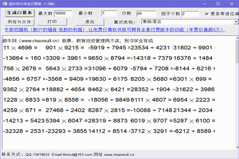
Task: Click the expression 9650 × 8794 =
Action: coord(109,58)
